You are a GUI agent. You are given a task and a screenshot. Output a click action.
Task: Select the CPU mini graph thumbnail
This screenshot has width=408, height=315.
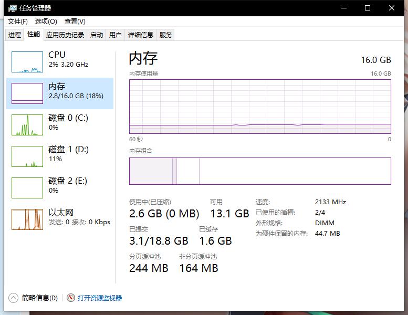[27, 62]
